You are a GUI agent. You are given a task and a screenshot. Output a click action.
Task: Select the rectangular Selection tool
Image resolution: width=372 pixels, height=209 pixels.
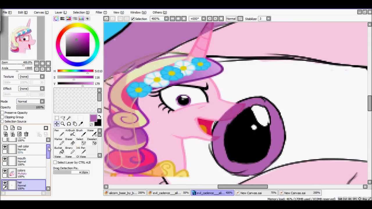point(57,118)
